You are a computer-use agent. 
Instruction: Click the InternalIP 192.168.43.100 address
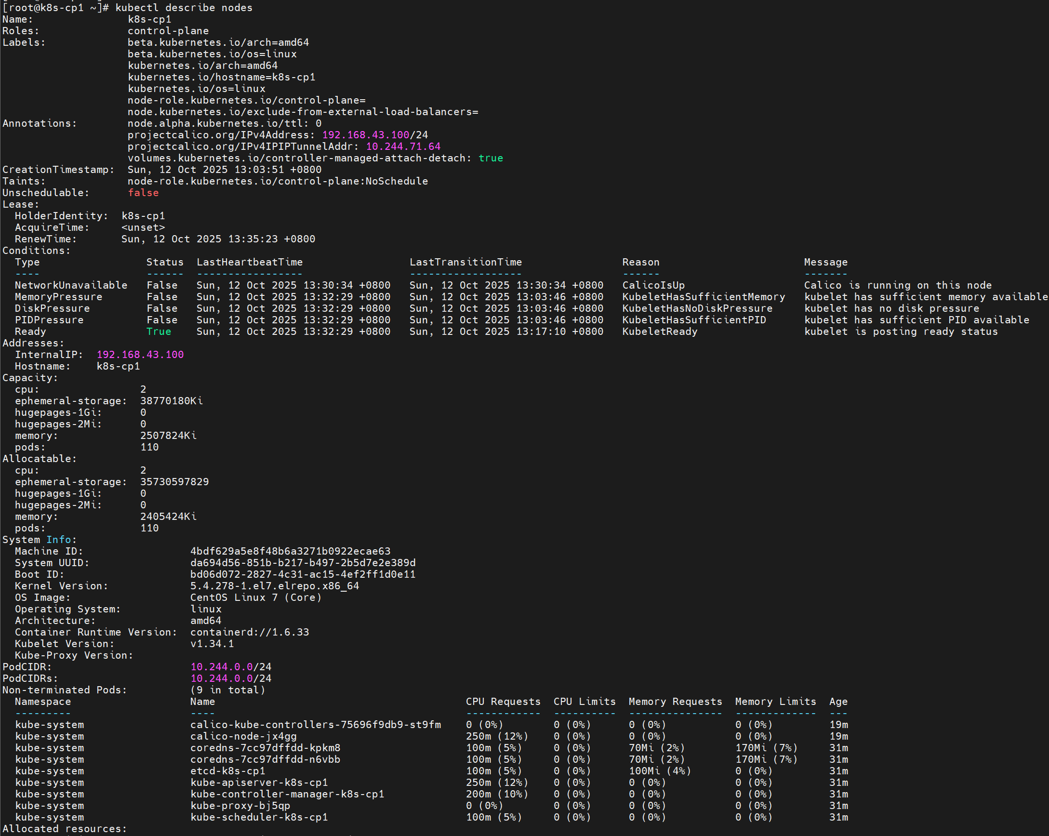click(140, 355)
